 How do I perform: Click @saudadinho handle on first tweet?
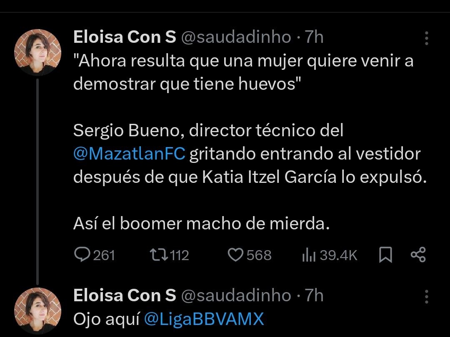pyautogui.click(x=235, y=37)
